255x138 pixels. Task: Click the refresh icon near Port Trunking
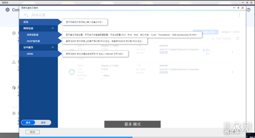[238, 38]
